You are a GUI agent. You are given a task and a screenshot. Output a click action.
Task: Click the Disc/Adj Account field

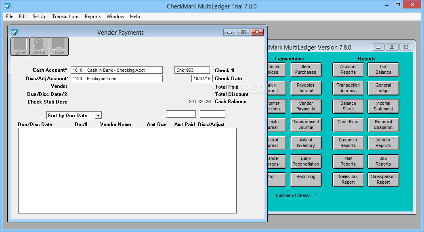coord(117,79)
